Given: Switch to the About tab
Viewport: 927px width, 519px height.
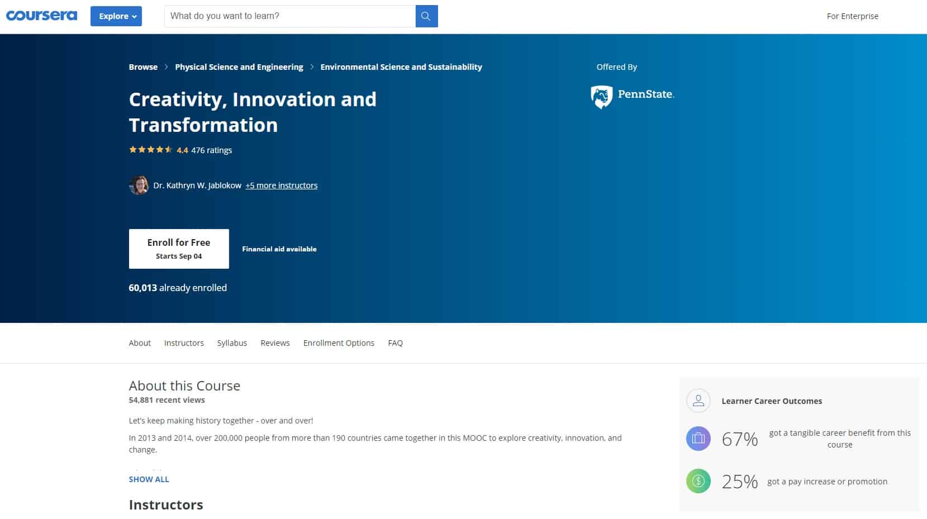Looking at the screenshot, I should coord(140,343).
